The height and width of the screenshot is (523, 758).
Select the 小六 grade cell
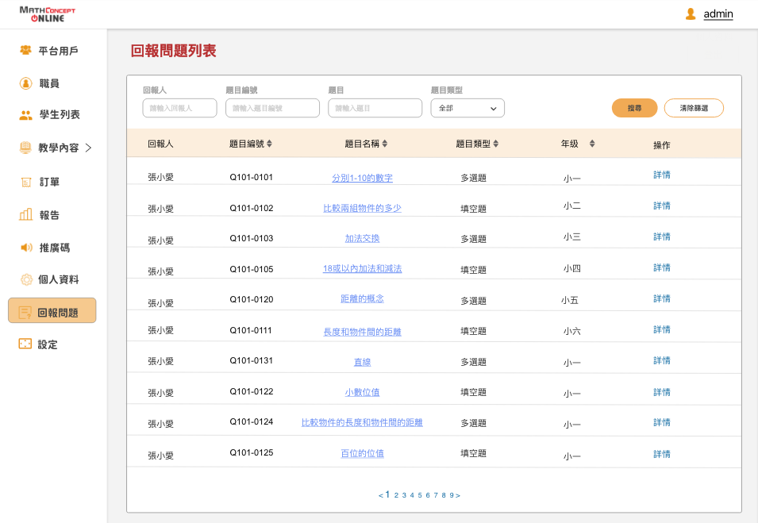pos(572,332)
